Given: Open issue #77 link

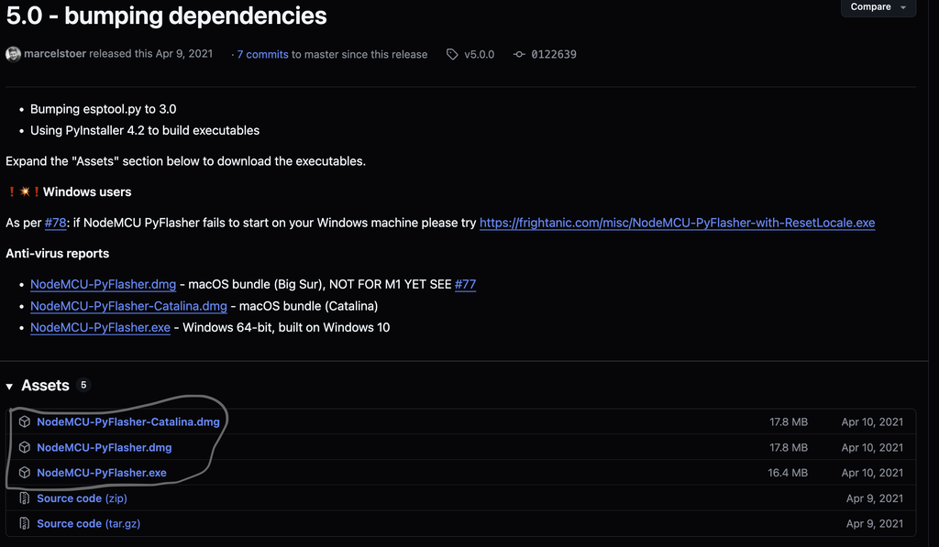Looking at the screenshot, I should coord(465,284).
